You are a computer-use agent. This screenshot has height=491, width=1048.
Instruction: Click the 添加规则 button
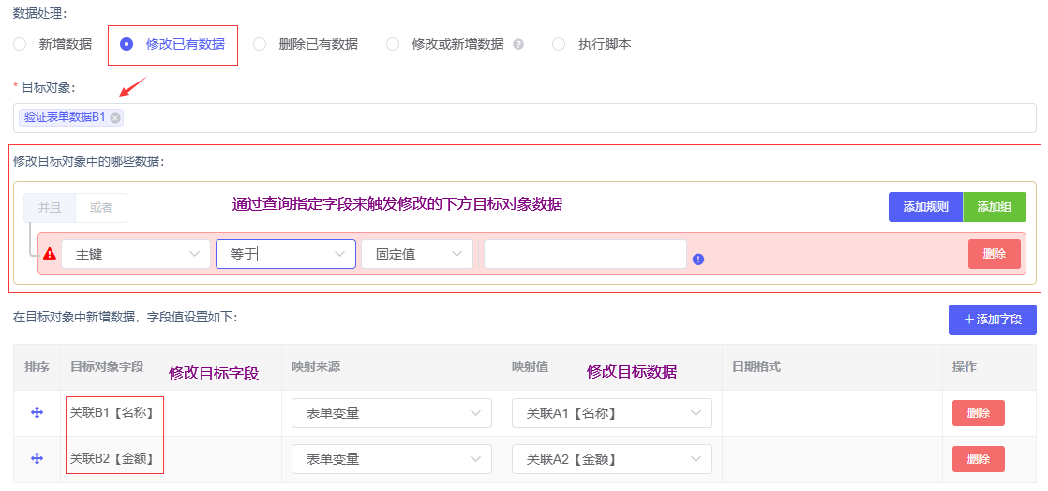coord(925,207)
